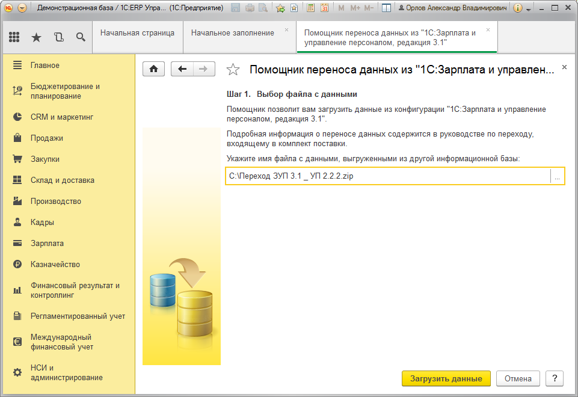Viewport: 578px width, 397px height.
Task: Open the history icon in tools panel
Action: point(58,37)
